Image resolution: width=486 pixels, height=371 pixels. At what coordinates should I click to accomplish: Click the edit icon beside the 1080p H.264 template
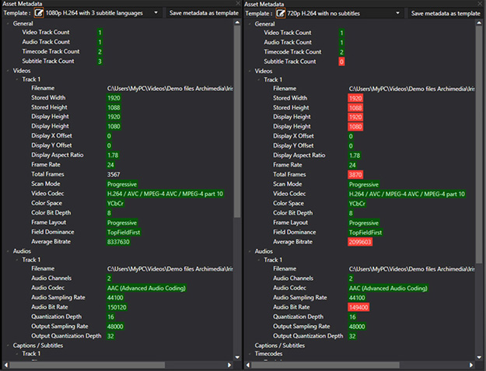(x=40, y=13)
